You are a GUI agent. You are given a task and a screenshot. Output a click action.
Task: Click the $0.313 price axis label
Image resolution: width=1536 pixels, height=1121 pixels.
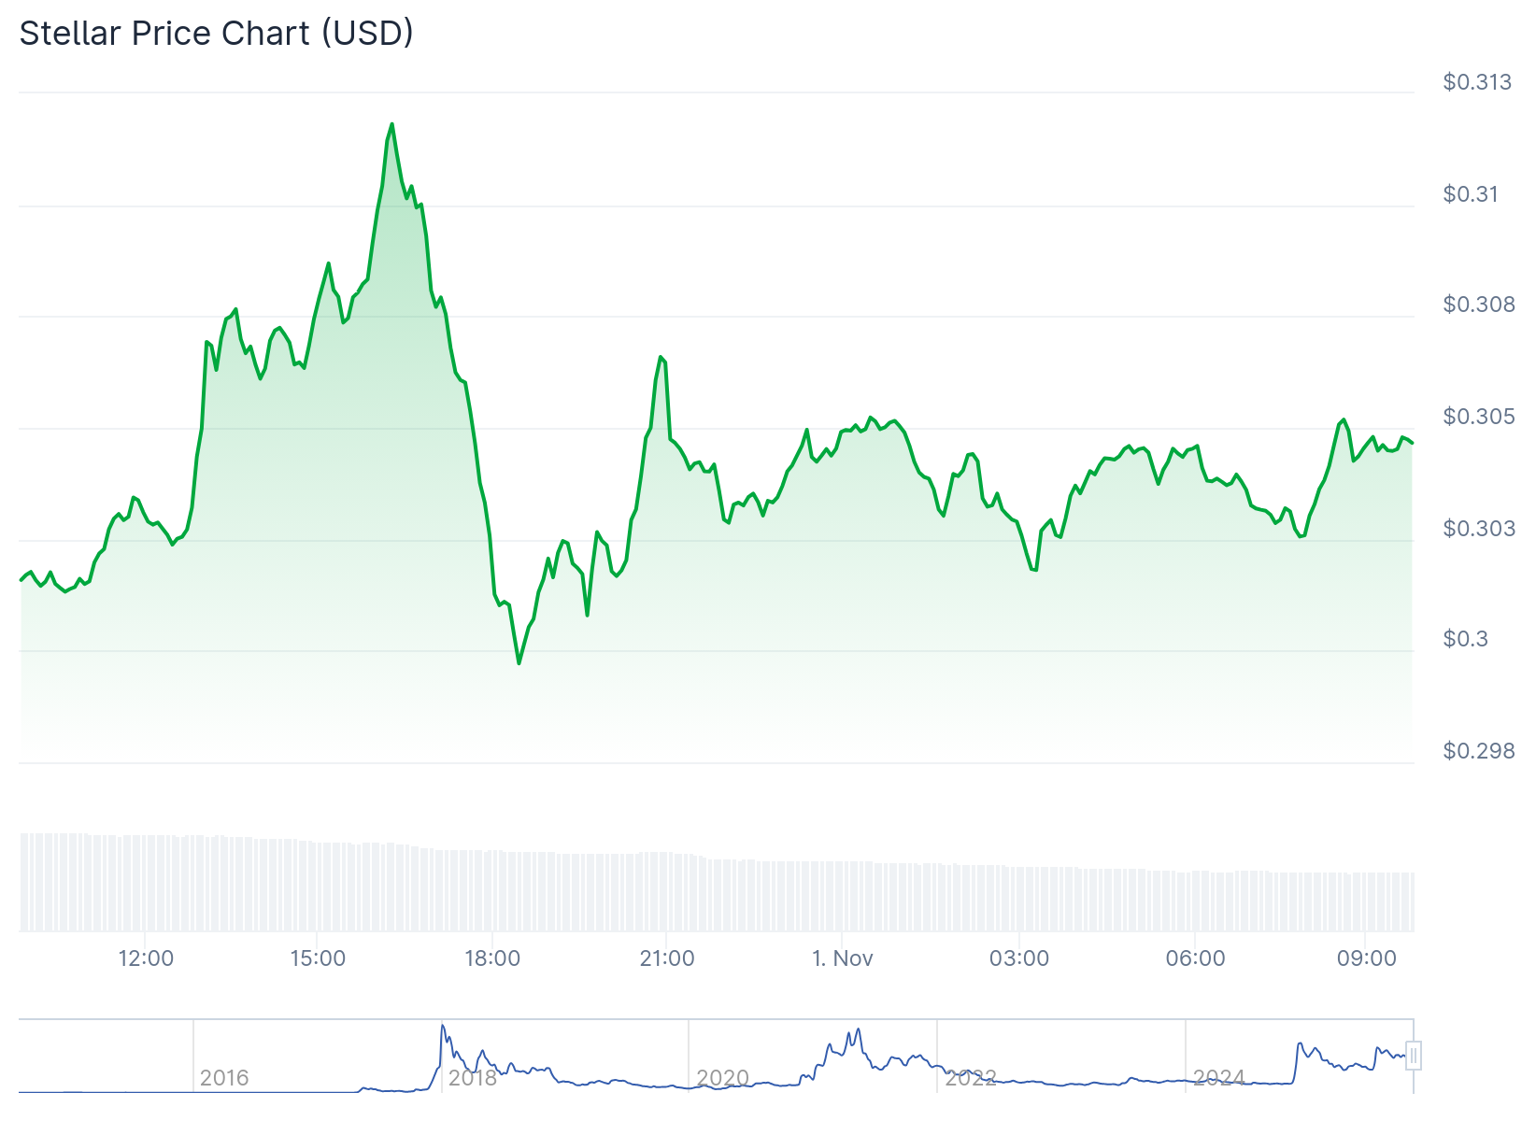tap(1477, 82)
